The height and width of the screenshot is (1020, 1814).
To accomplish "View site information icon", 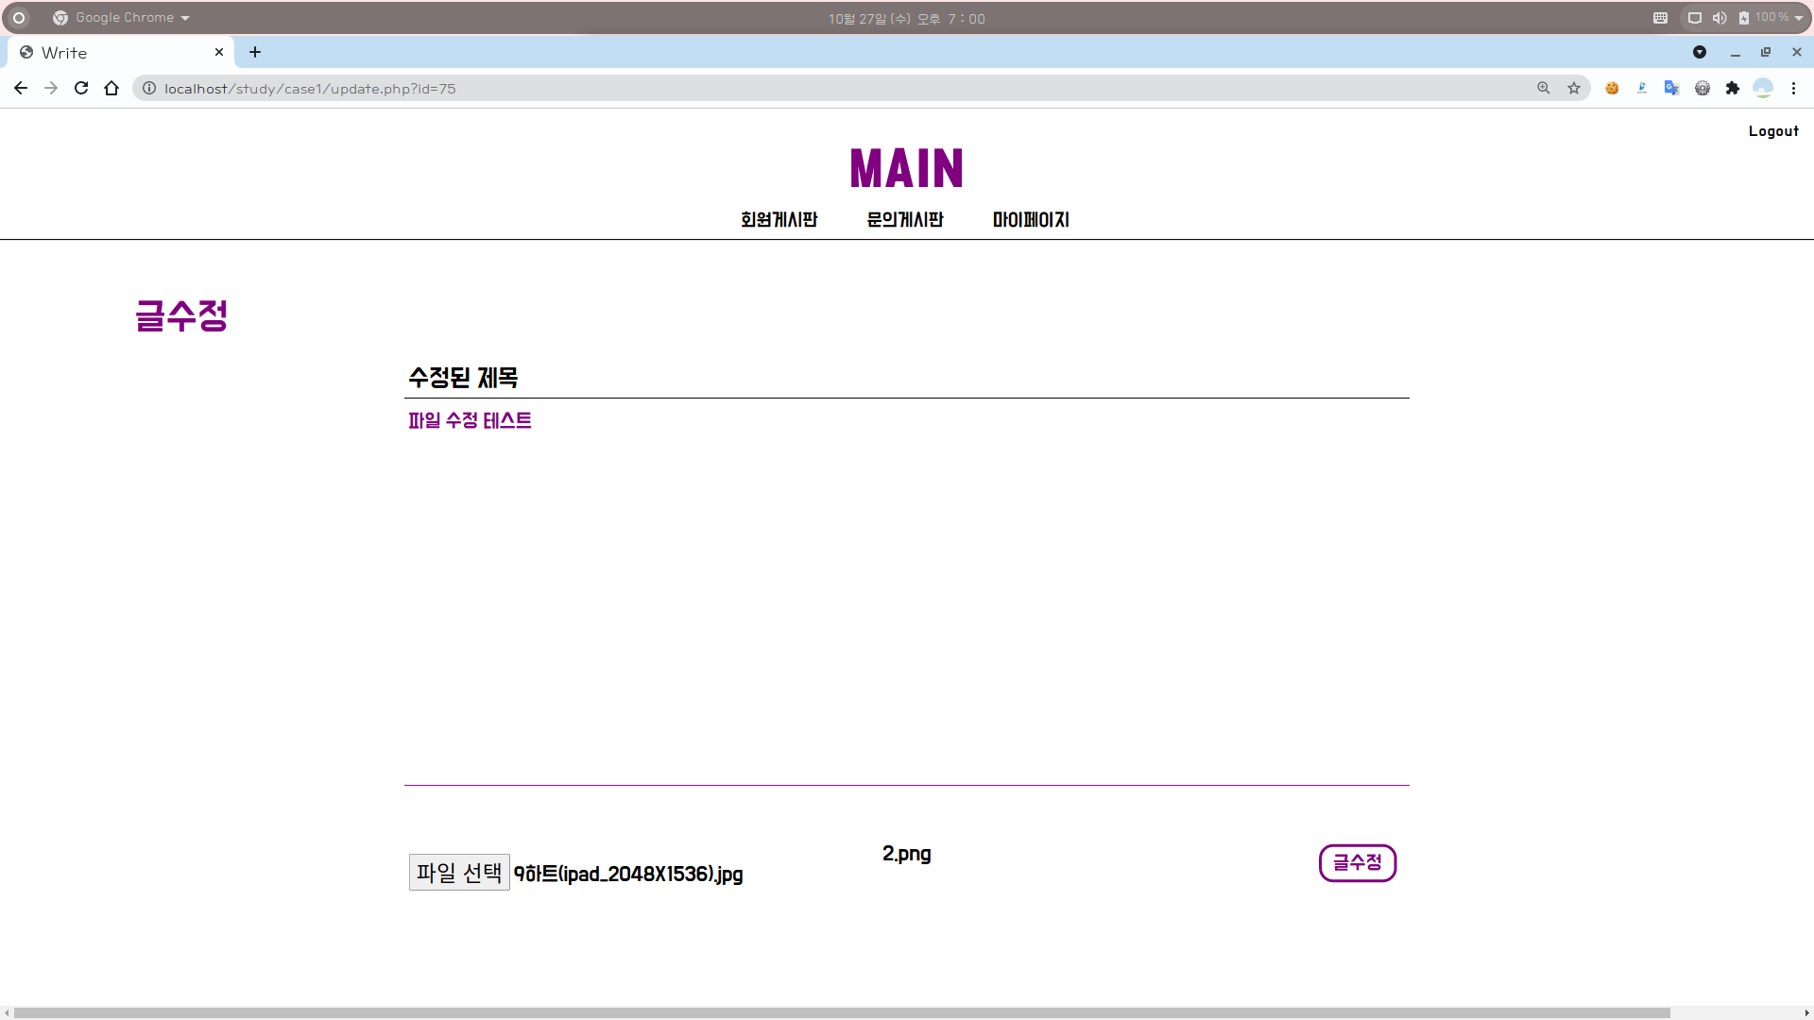I will coord(149,88).
